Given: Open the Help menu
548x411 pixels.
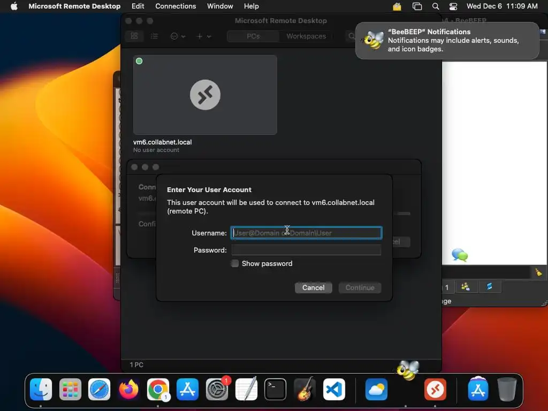Looking at the screenshot, I should pyautogui.click(x=252, y=6).
